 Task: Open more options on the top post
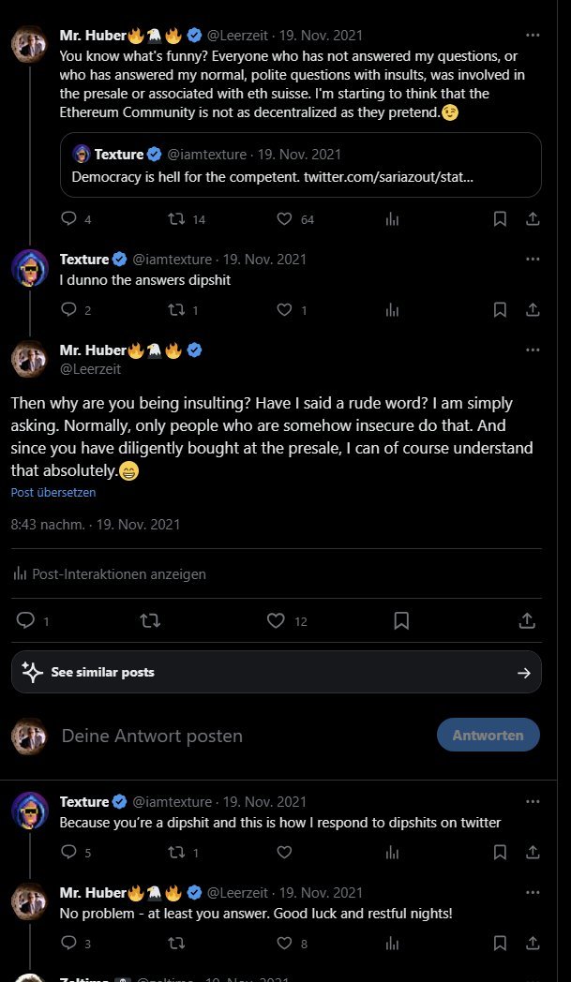click(533, 35)
